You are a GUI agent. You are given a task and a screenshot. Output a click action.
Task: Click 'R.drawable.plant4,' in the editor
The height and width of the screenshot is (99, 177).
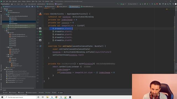click(63, 37)
